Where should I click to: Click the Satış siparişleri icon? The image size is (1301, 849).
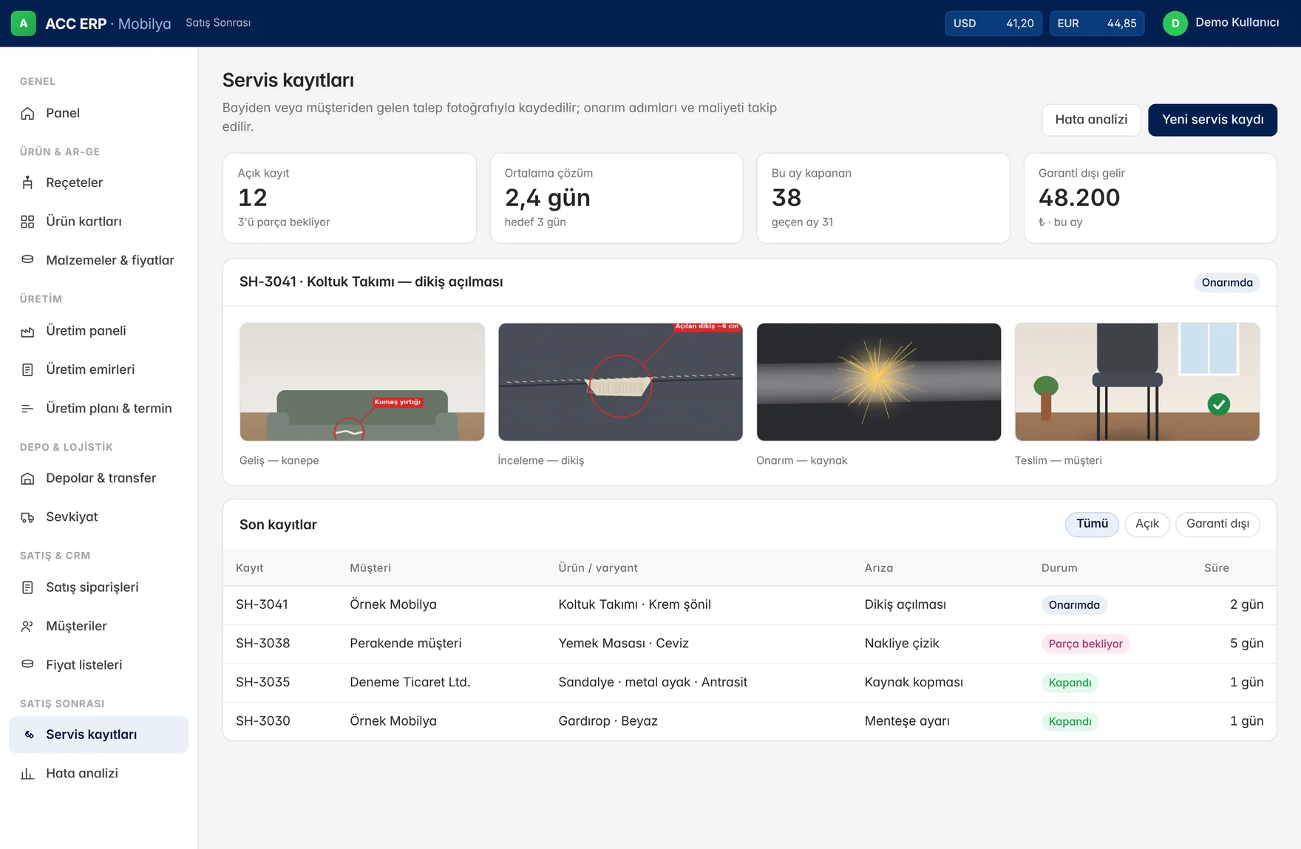pyautogui.click(x=27, y=587)
